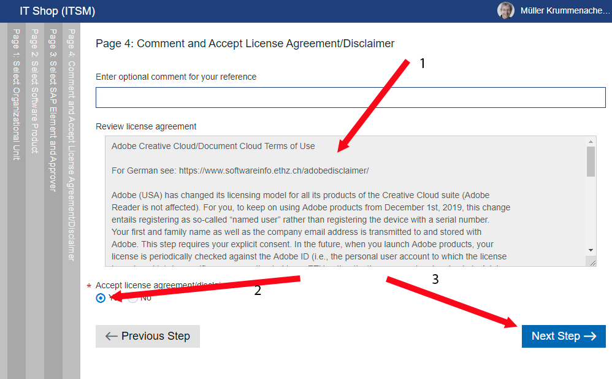Click the Next Step button
This screenshot has height=379, width=612.
564,336
